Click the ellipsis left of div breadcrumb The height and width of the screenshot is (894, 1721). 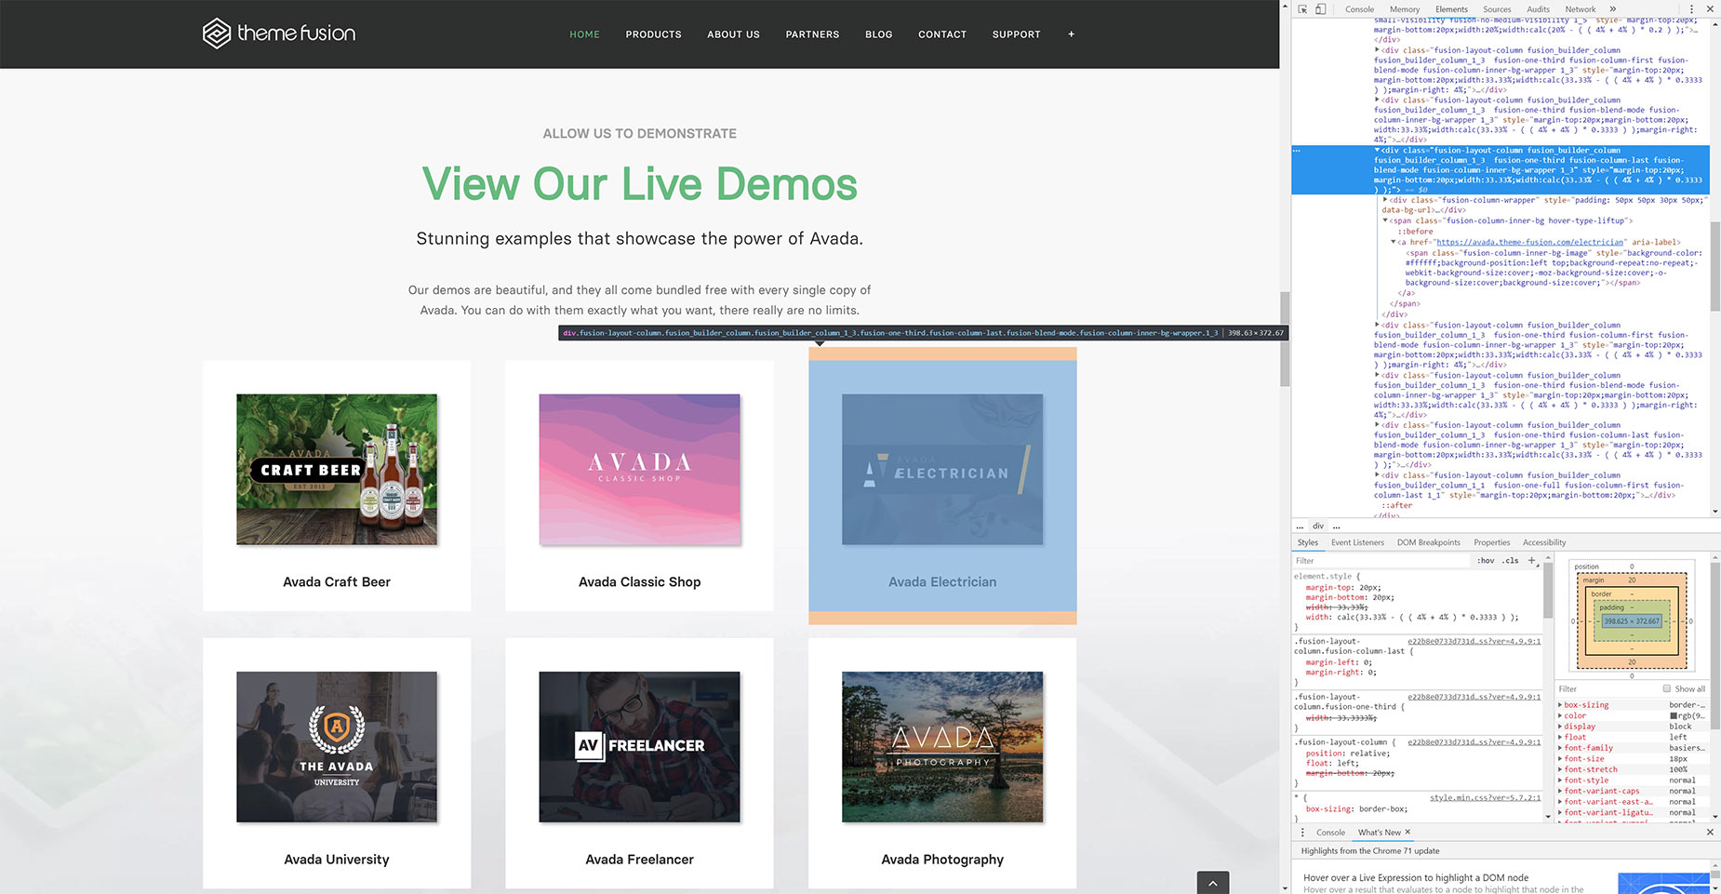pos(1300,527)
